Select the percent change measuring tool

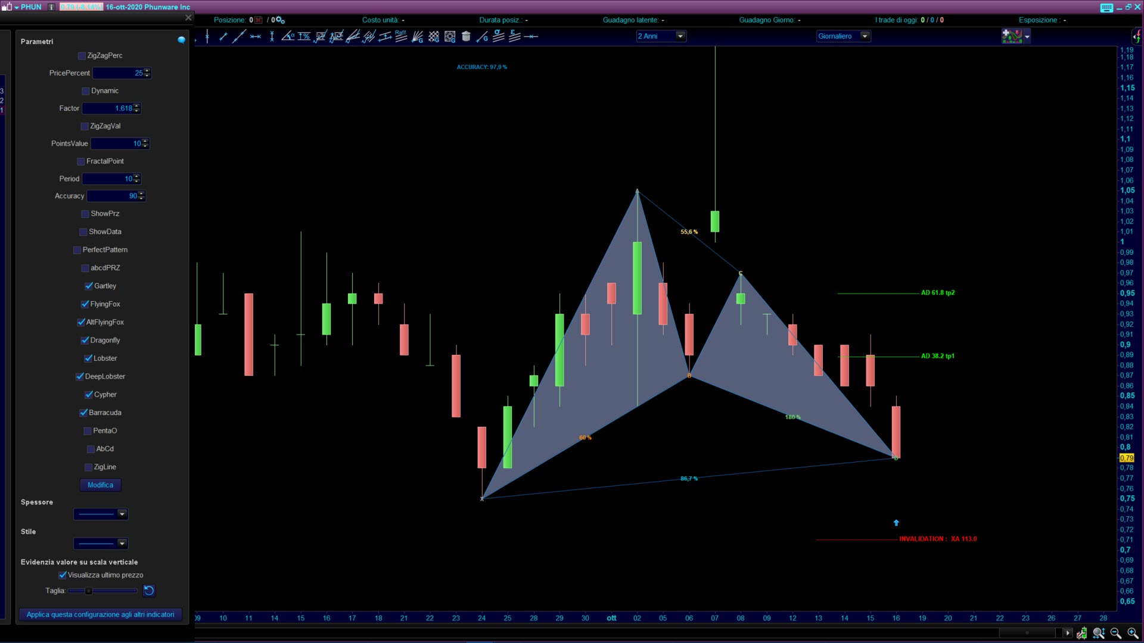[304, 36]
